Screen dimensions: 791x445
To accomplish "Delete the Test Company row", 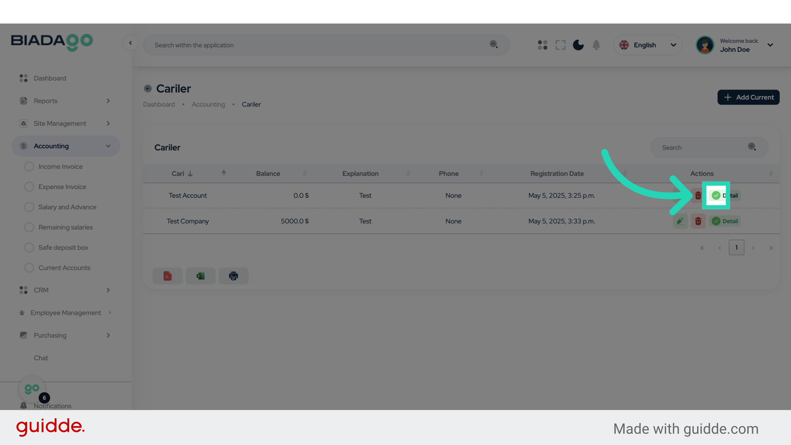I will 698,221.
